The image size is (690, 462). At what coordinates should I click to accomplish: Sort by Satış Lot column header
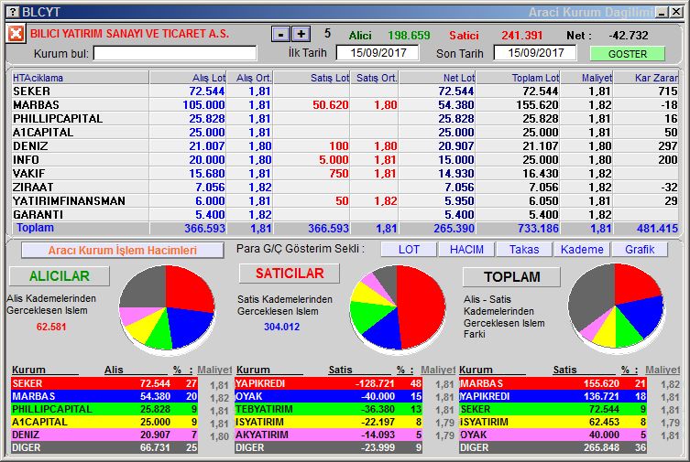coord(312,78)
